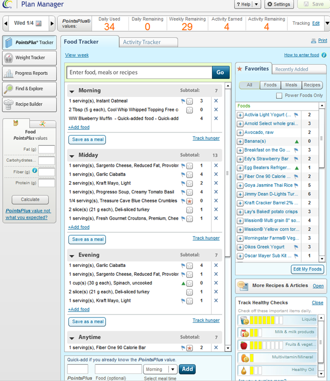Image resolution: width=330 pixels, height=381 pixels.
Task: Filter favorites by Meals
Action: coord(291,85)
